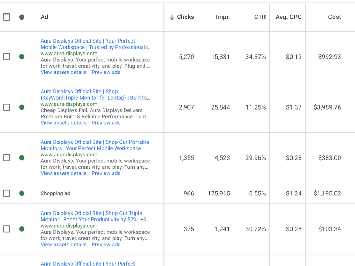The width and height of the screenshot is (355, 266).
Task: Click the 25,844 impressions value
Action: (x=220, y=107)
